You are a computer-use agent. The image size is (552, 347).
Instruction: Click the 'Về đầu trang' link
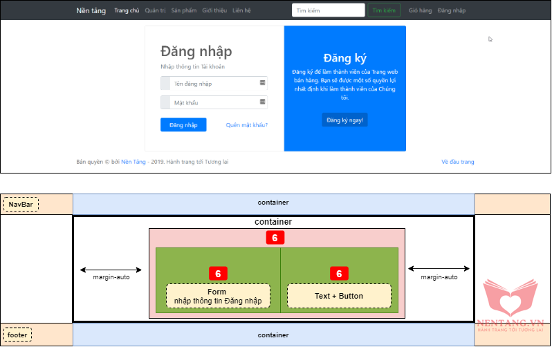[457, 162]
